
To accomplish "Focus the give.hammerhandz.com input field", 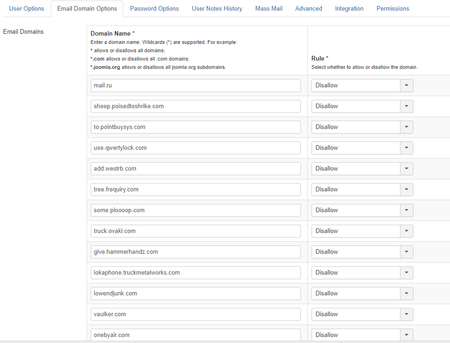I will [195, 252].
